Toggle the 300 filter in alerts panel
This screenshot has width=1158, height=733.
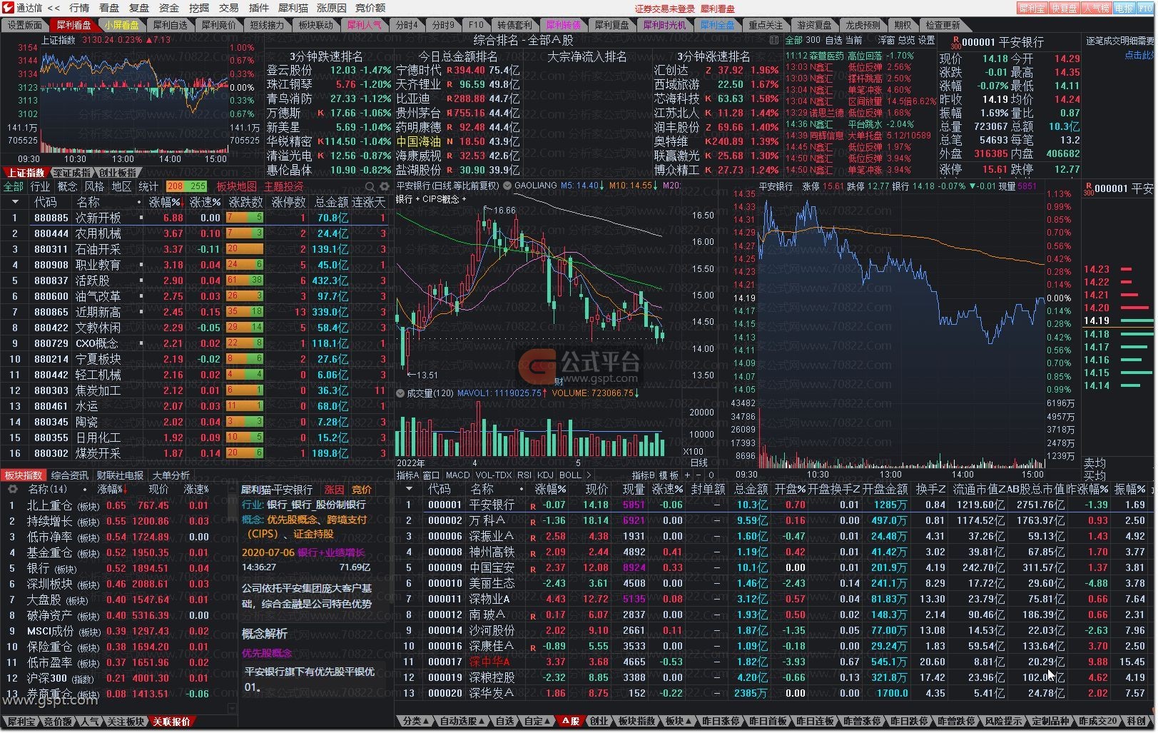click(813, 41)
